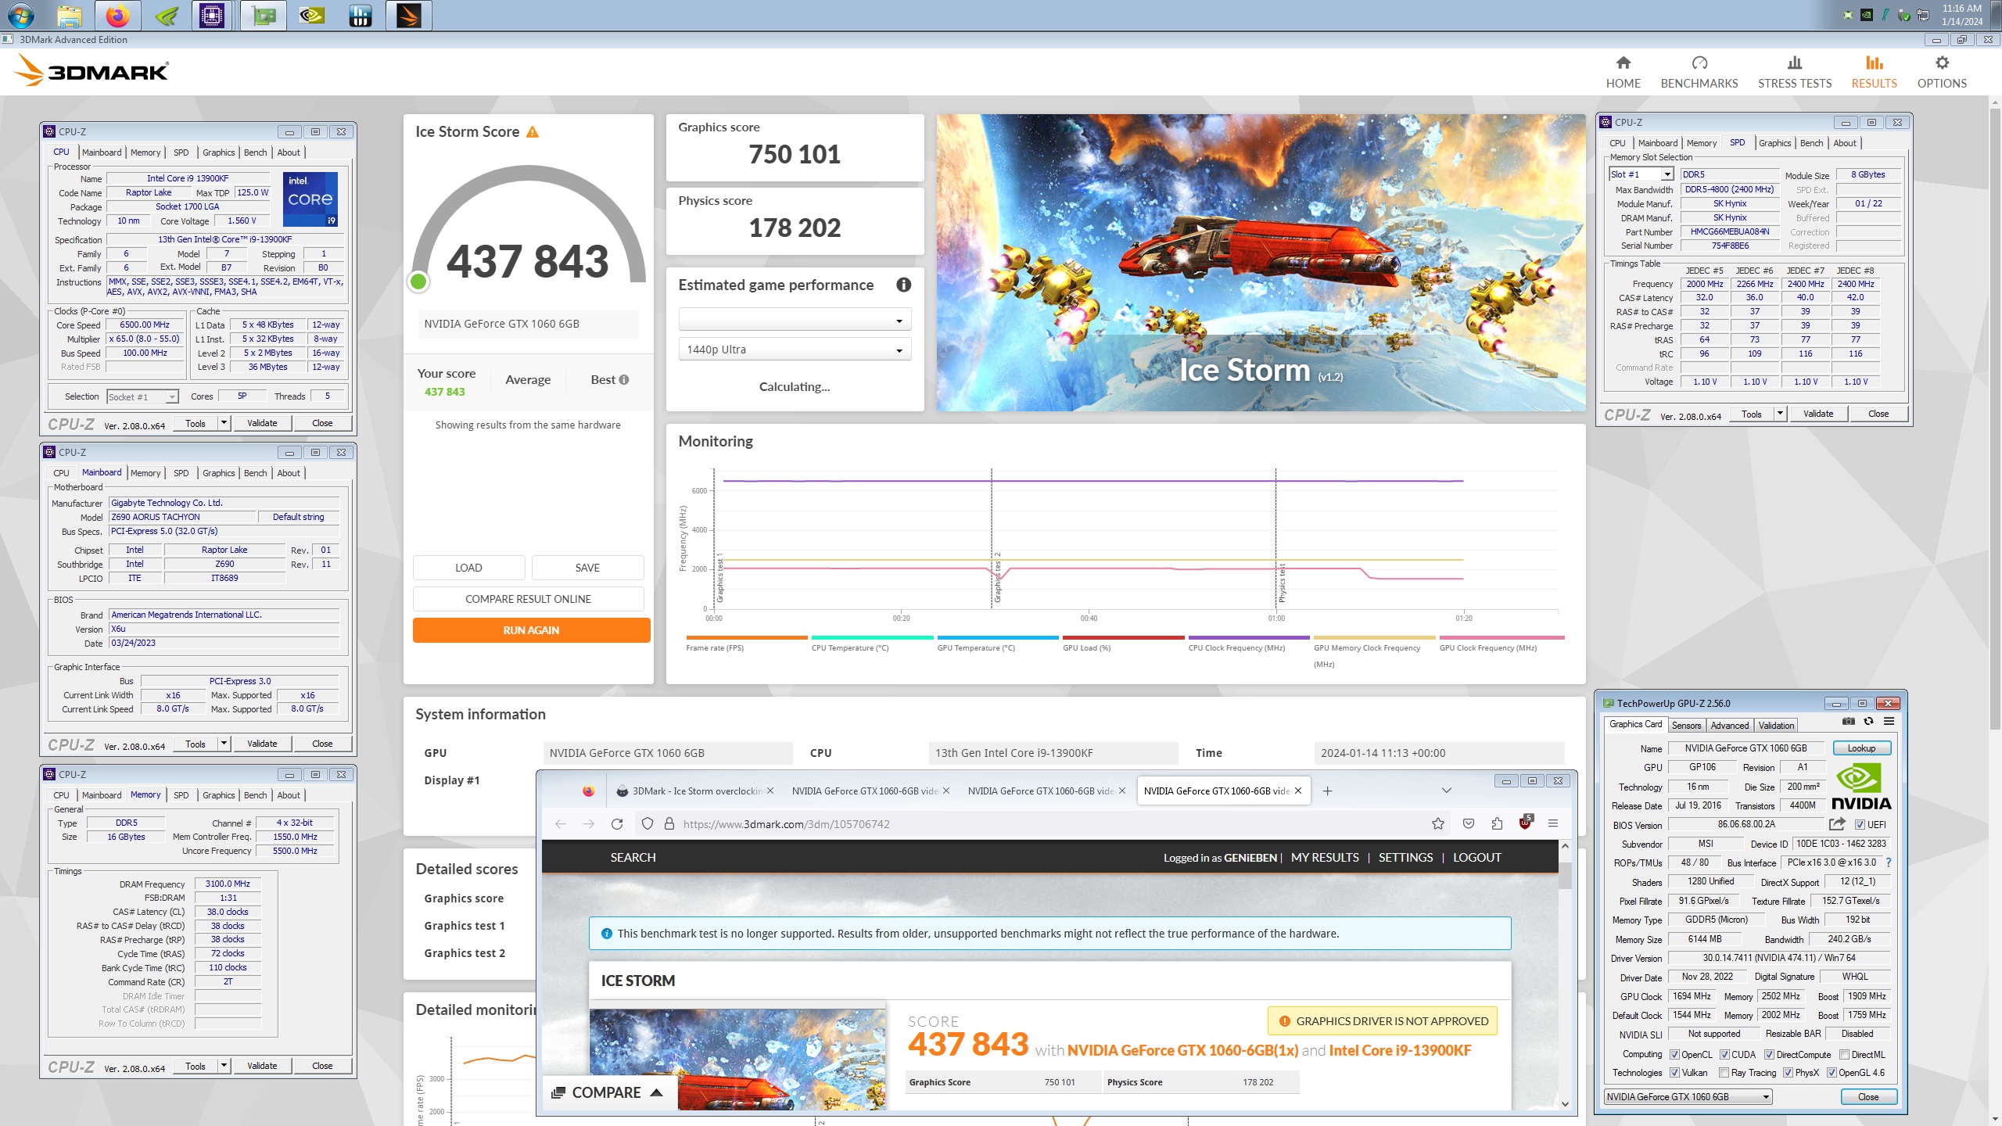2002x1126 pixels.
Task: Expand Tools arrow in Mainboard CPU-Z window
Action: (224, 744)
